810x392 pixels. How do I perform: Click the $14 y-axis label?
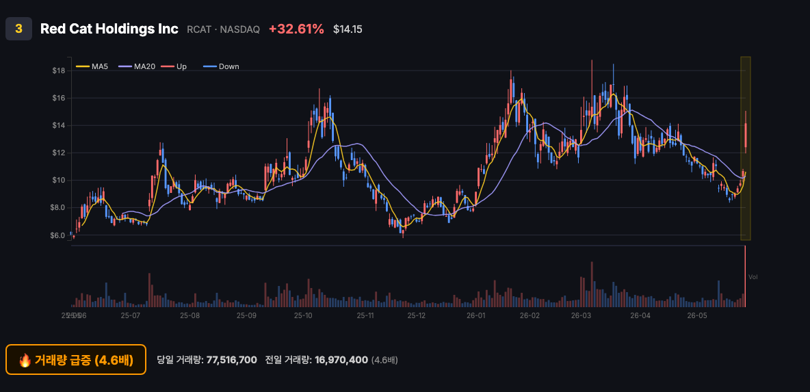pos(58,125)
